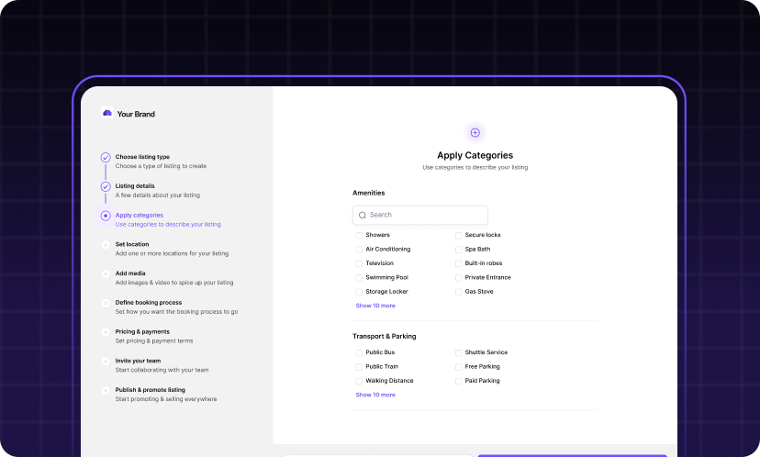Viewport: 760px width, 457px height.
Task: Expand Transport & Parking with Show 10 more
Action: tap(375, 395)
